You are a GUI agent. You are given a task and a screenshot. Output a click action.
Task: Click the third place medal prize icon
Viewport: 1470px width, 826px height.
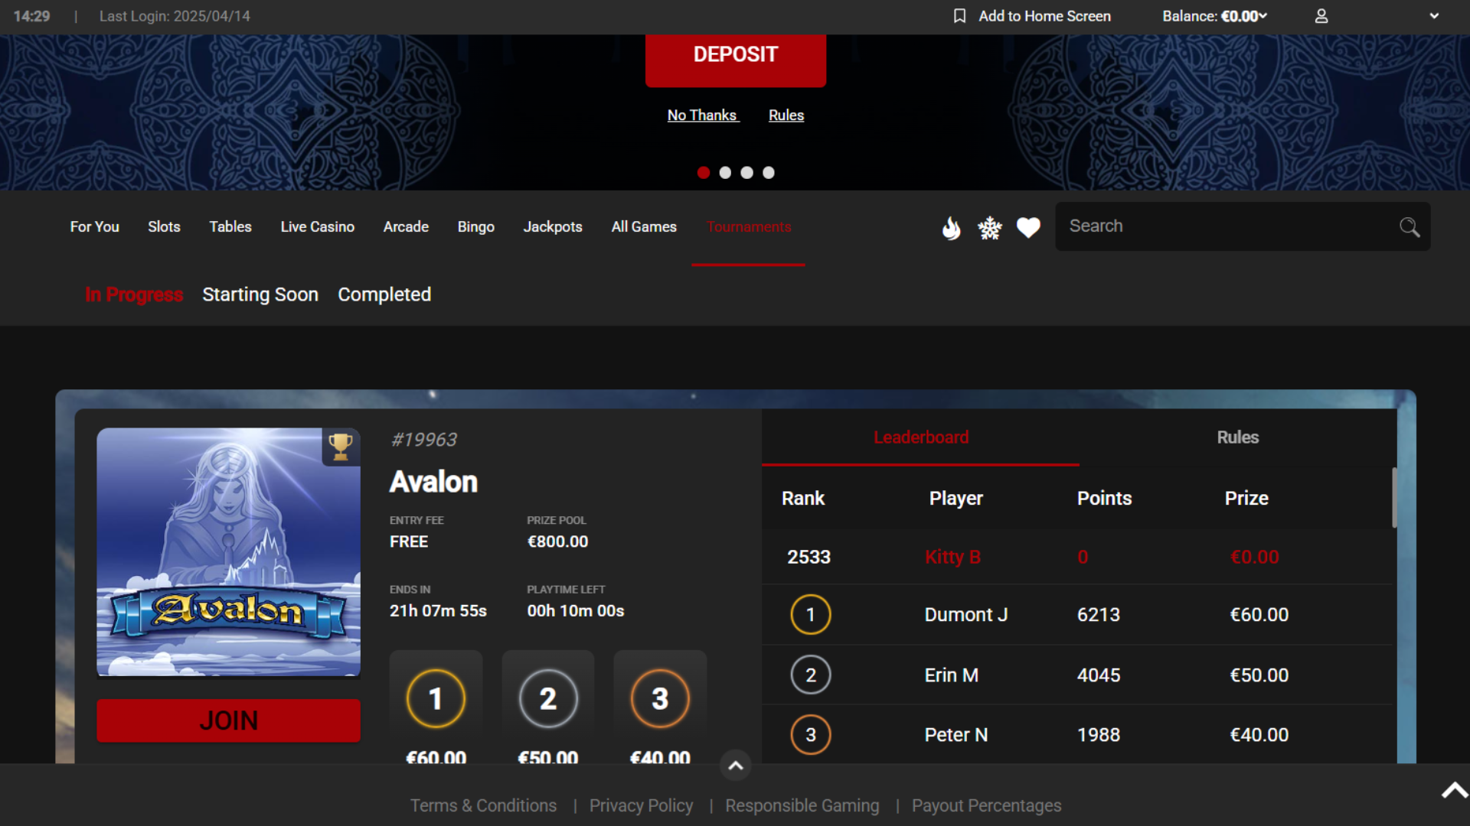tap(660, 698)
